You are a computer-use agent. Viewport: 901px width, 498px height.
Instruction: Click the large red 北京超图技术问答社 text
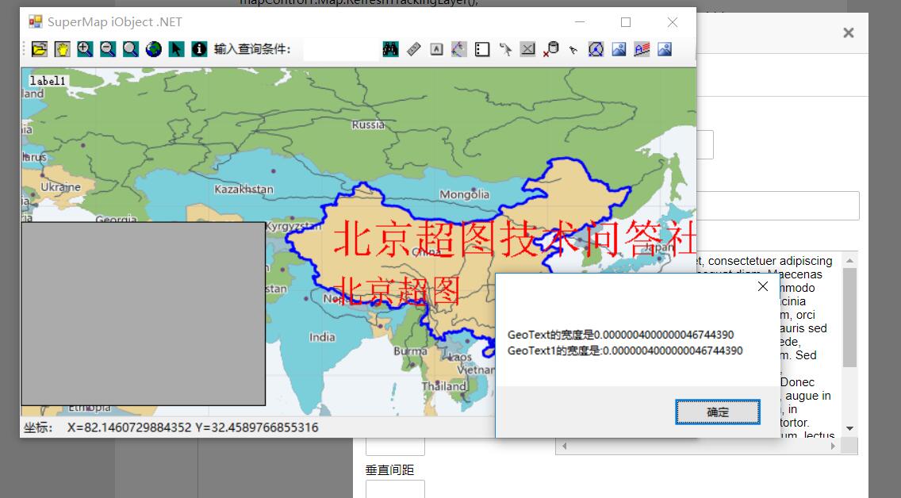[514, 239]
